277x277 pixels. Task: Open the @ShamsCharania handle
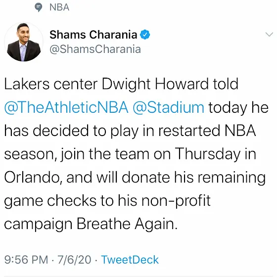[x=95, y=49]
